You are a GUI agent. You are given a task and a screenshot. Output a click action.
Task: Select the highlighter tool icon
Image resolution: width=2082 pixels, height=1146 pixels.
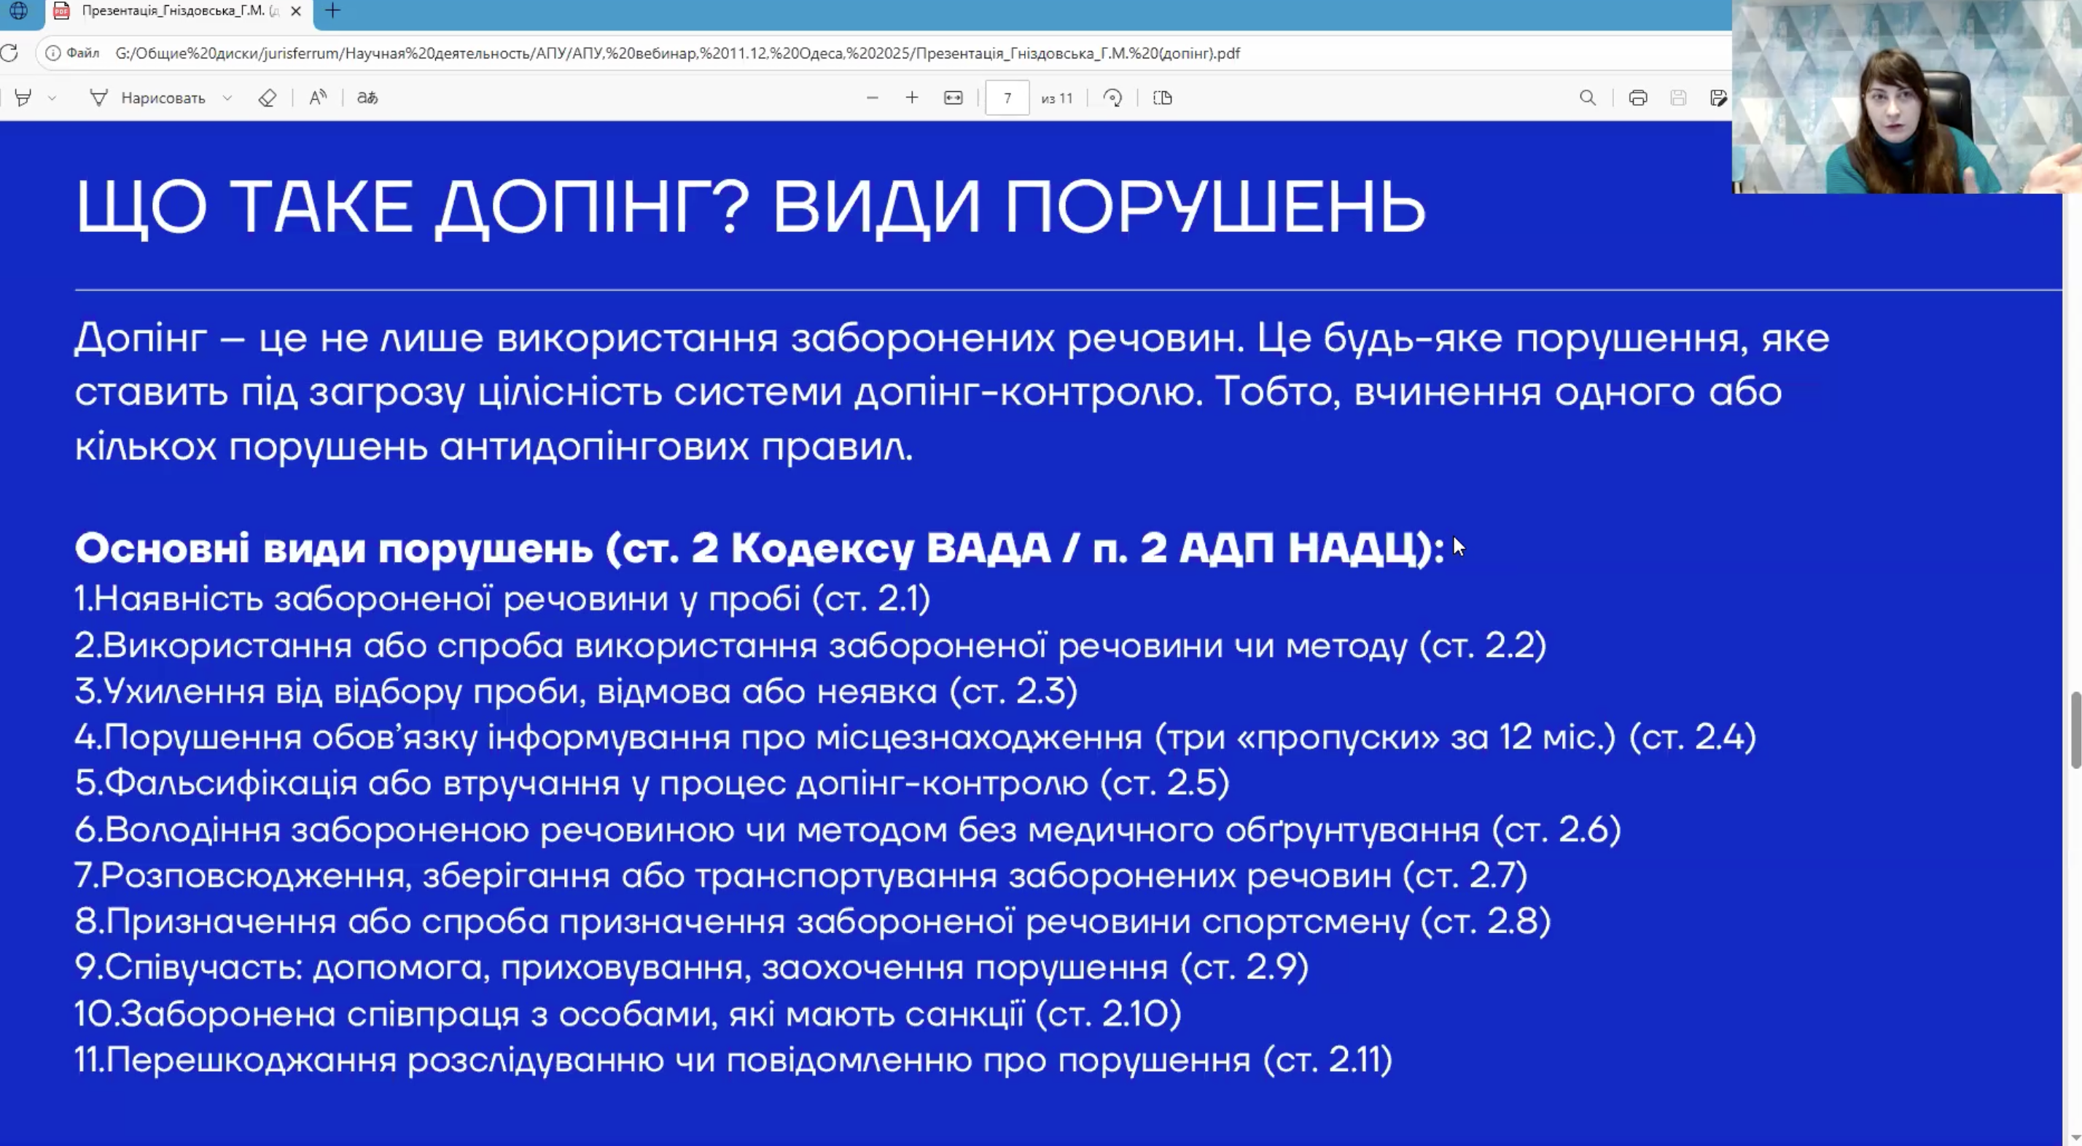point(23,98)
